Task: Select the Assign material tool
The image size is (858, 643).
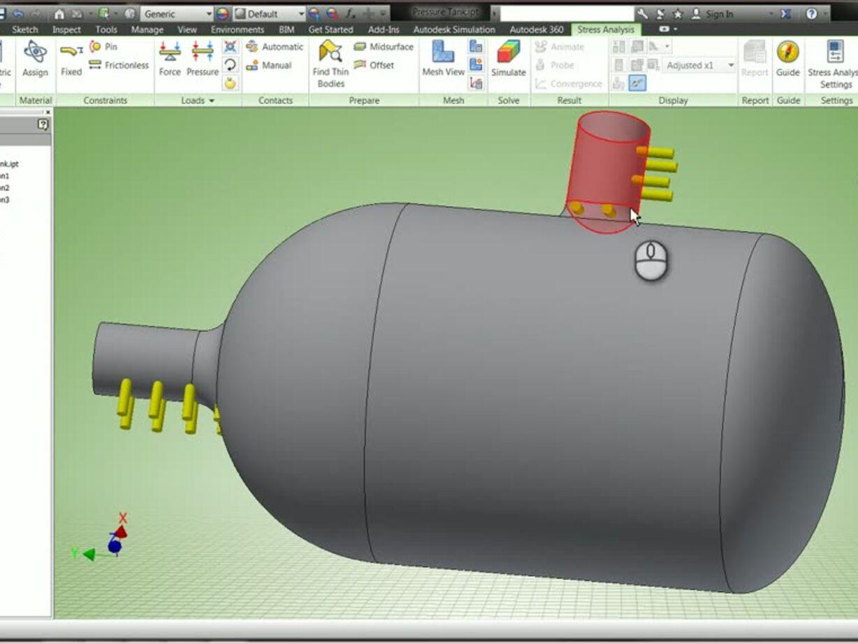Action: (34, 60)
